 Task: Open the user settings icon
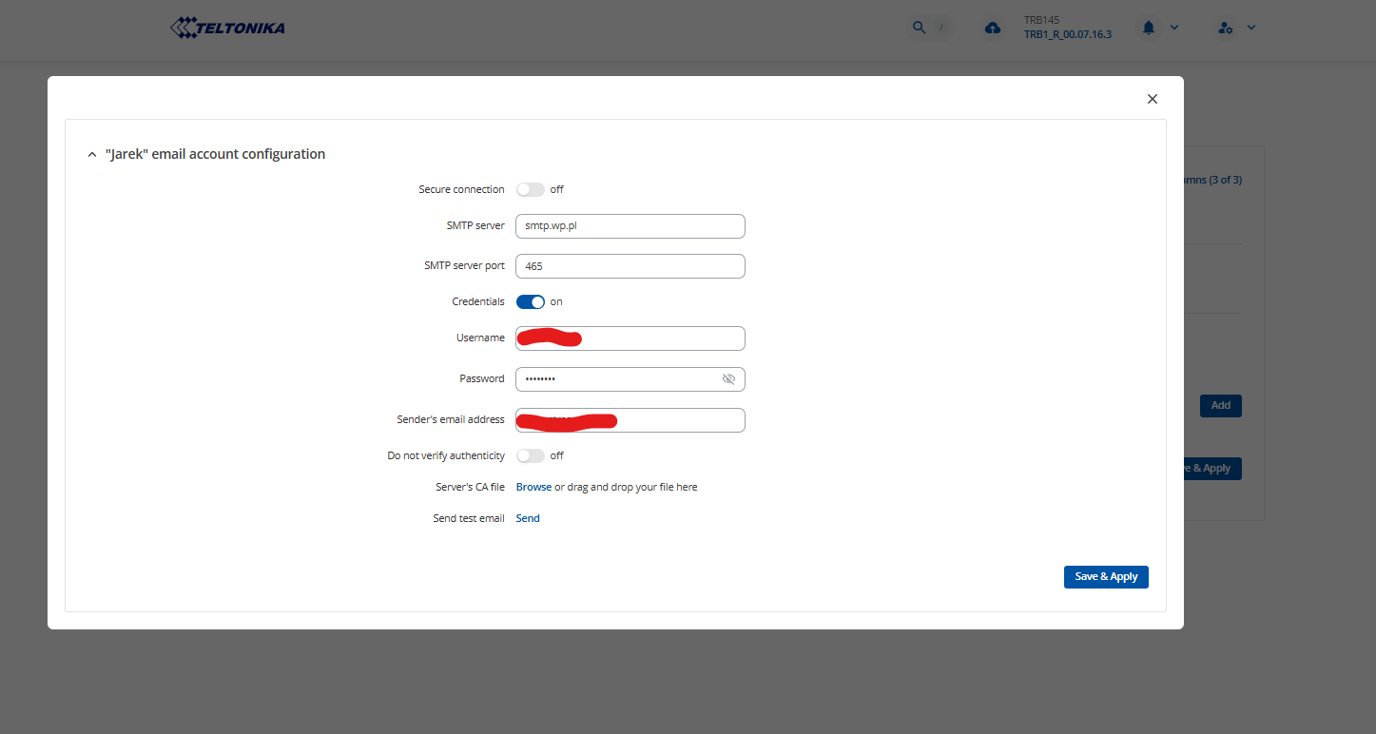tap(1226, 28)
